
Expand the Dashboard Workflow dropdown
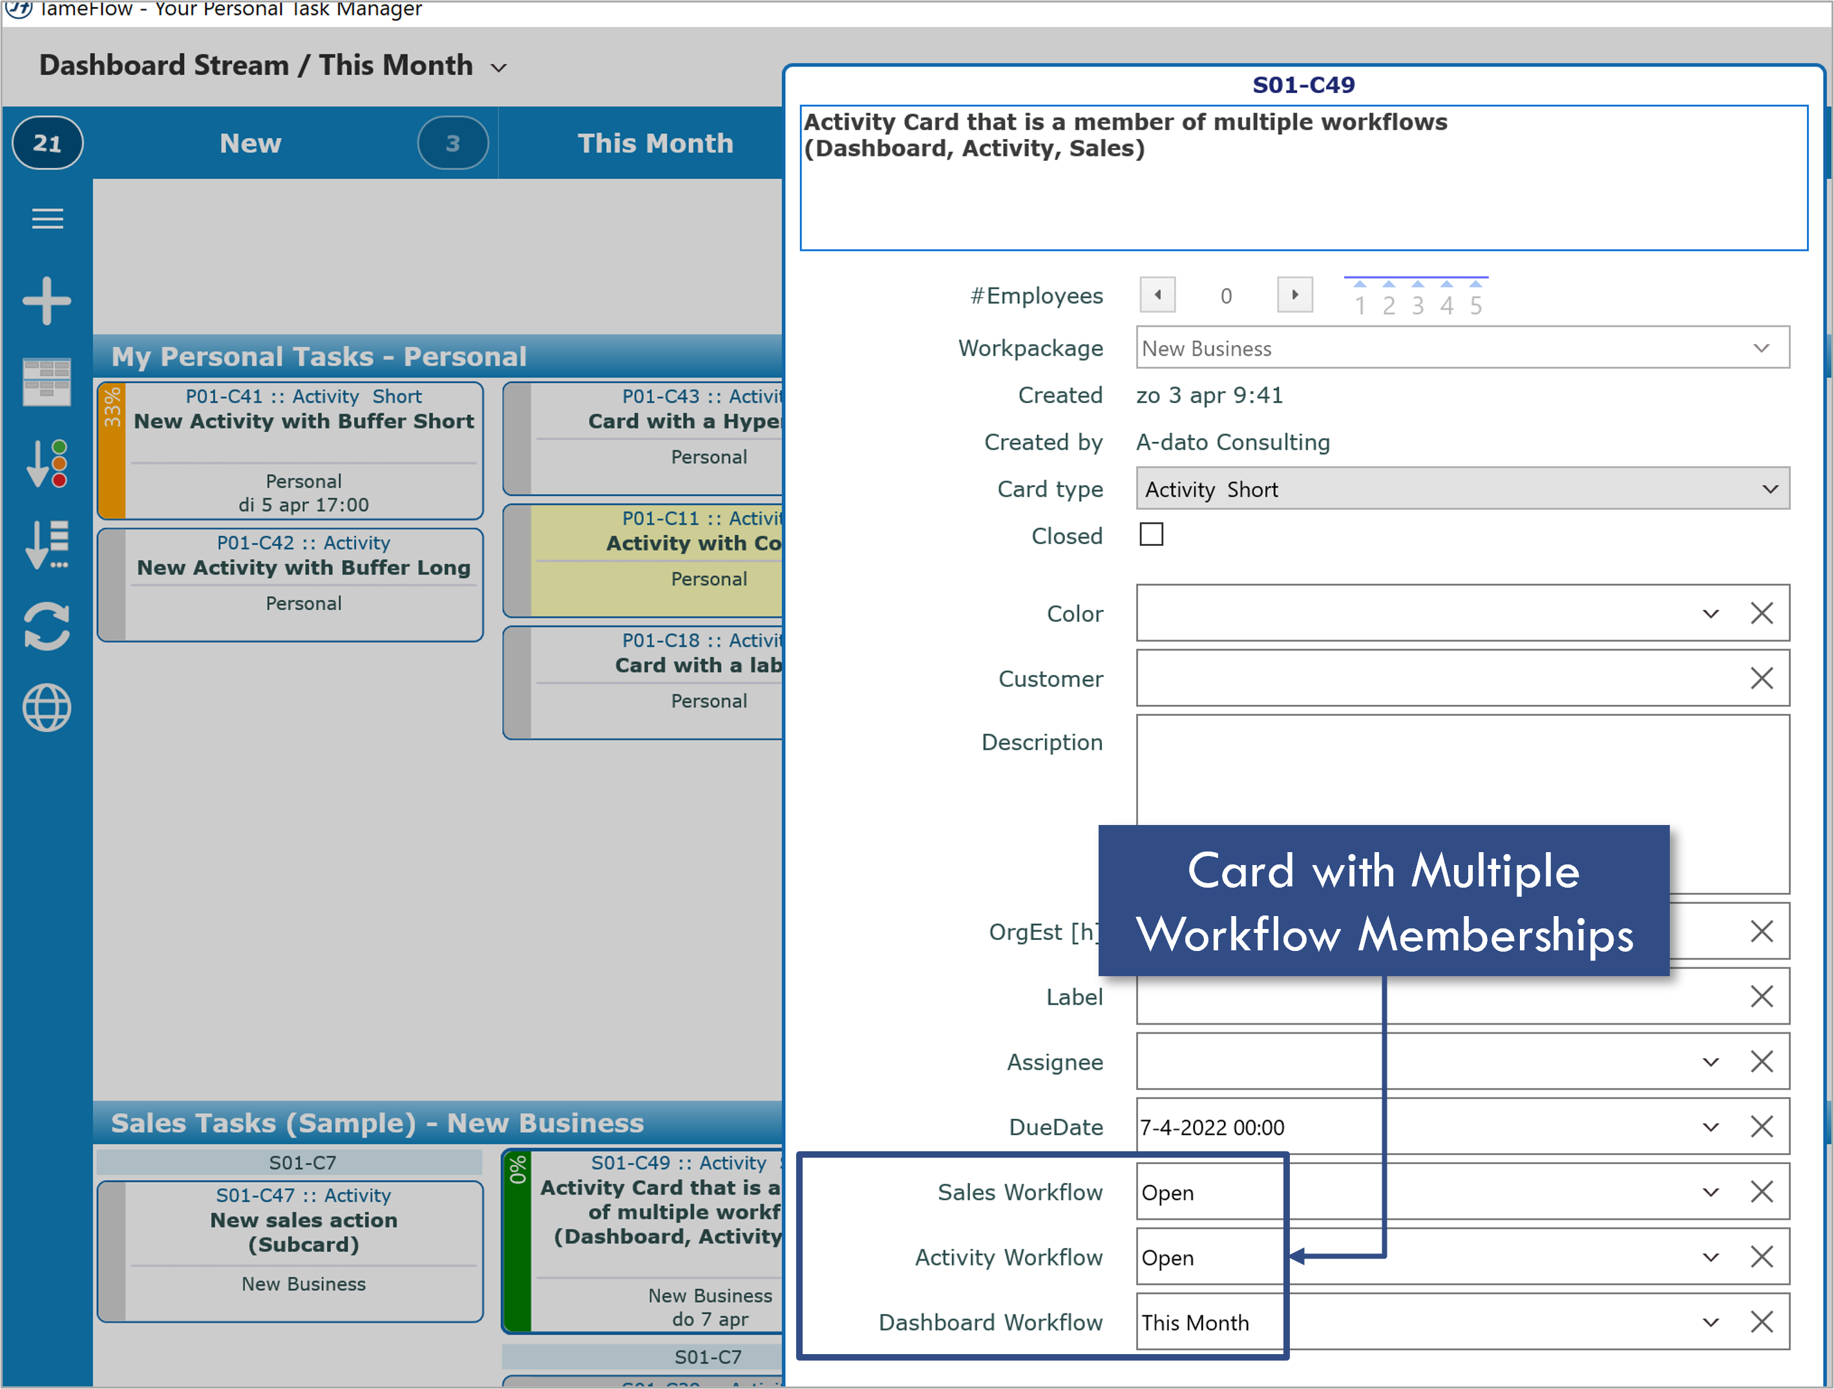pos(1711,1322)
